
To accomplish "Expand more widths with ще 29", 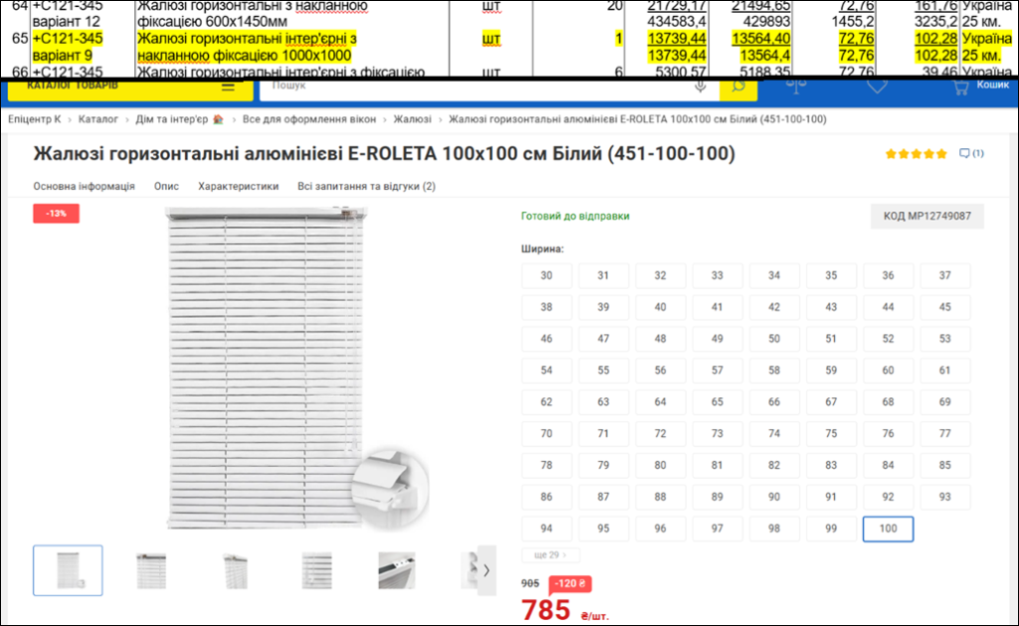I will (x=550, y=555).
